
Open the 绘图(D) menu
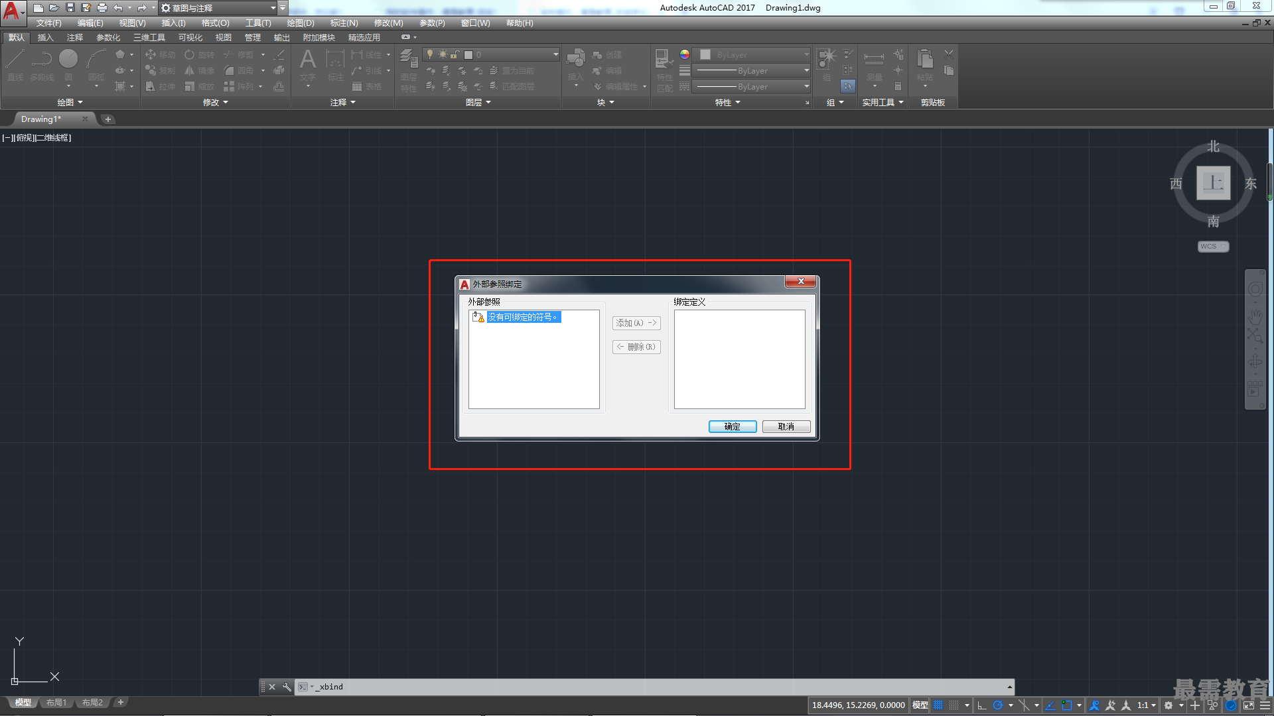(301, 23)
